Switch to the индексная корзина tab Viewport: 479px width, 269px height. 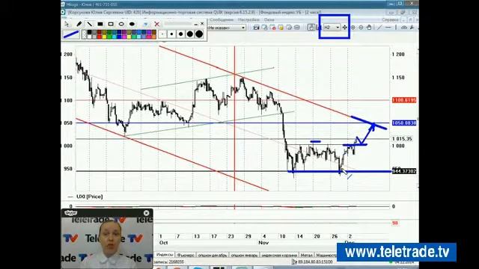tap(279, 255)
